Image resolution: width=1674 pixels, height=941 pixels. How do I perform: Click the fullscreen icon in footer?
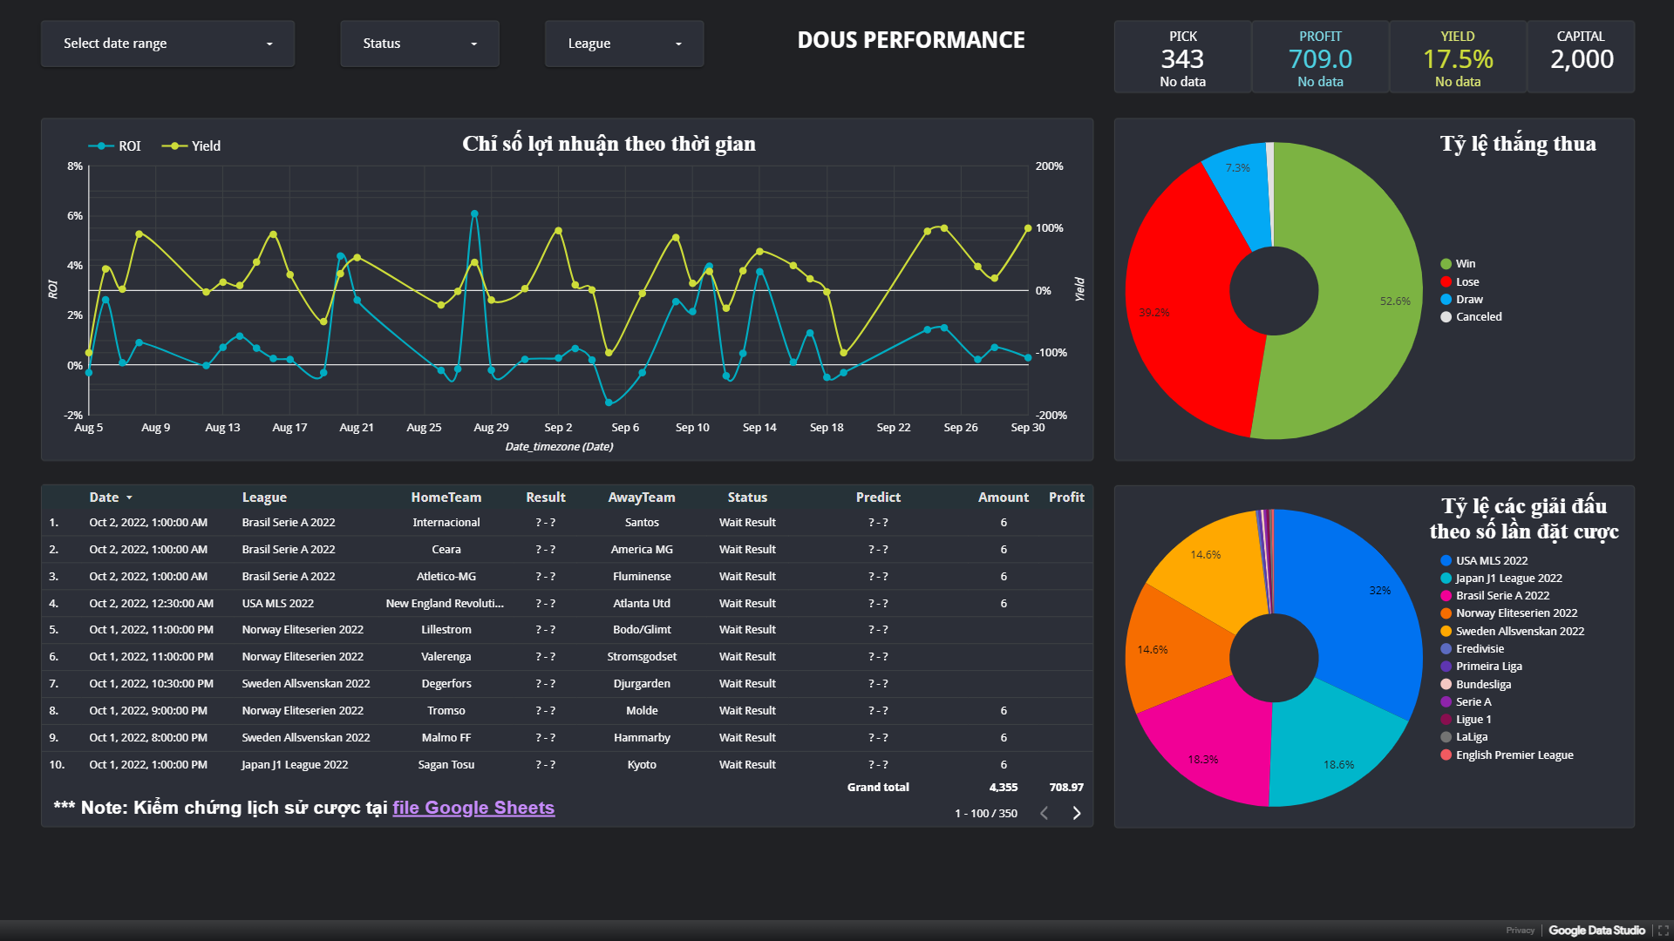[x=1663, y=931]
